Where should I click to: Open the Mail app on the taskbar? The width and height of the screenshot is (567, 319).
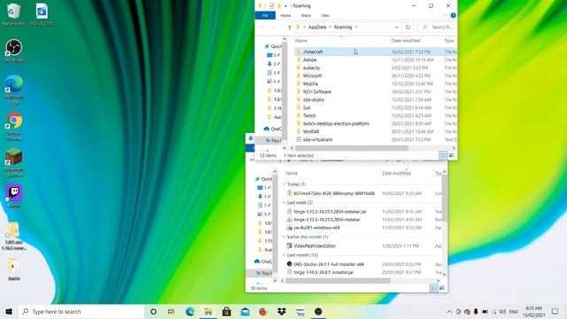(245, 311)
